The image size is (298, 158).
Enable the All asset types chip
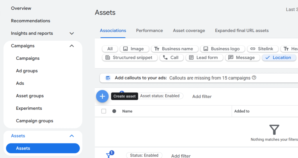point(110,49)
